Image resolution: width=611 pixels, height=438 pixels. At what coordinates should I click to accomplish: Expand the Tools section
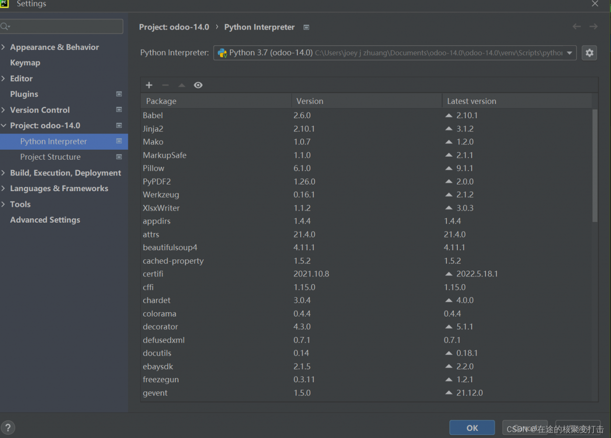(3, 204)
